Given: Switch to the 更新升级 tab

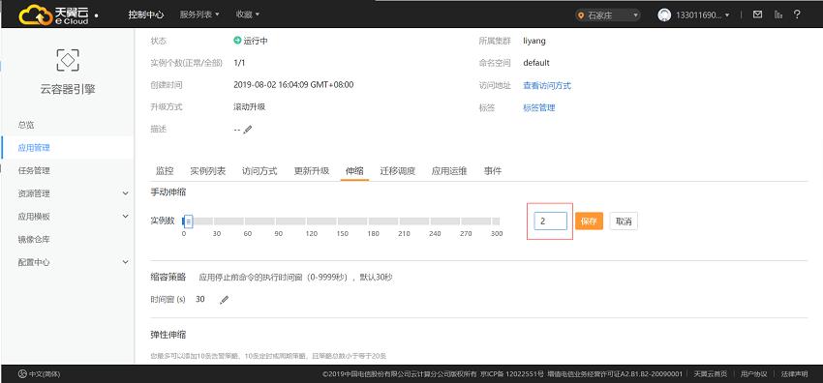Looking at the screenshot, I should pos(311,171).
